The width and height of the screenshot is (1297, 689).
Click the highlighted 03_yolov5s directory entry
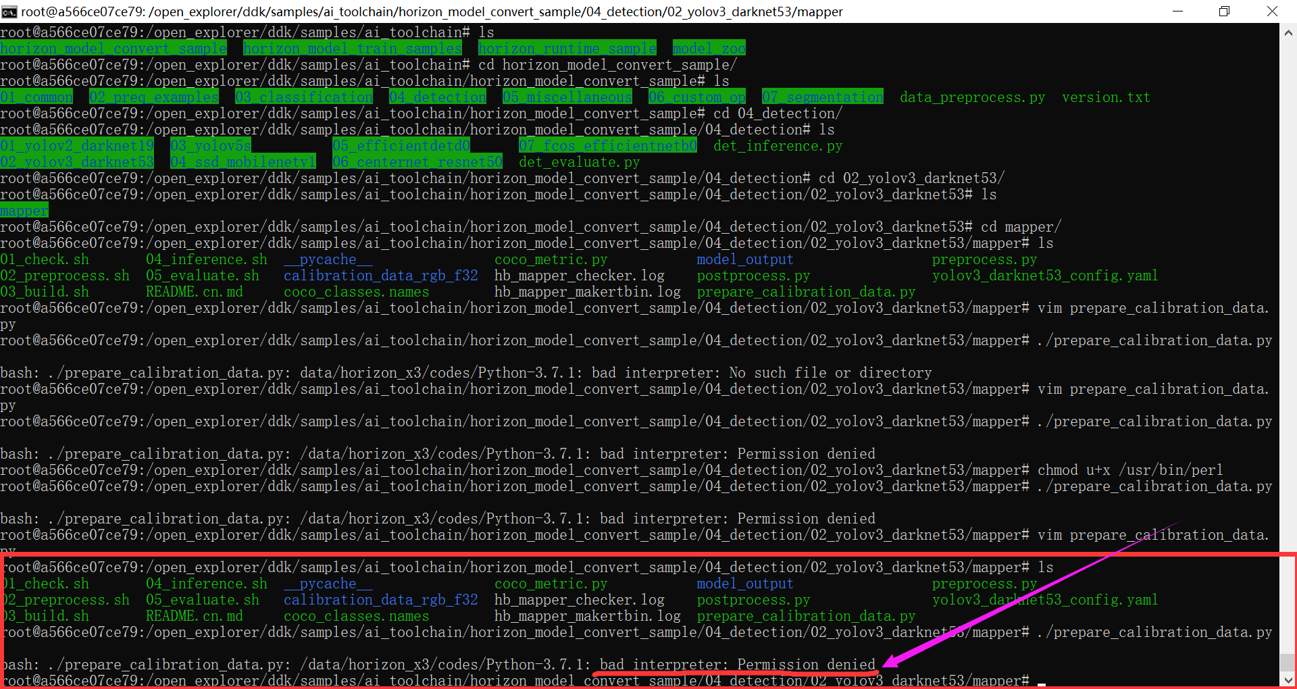(210, 146)
